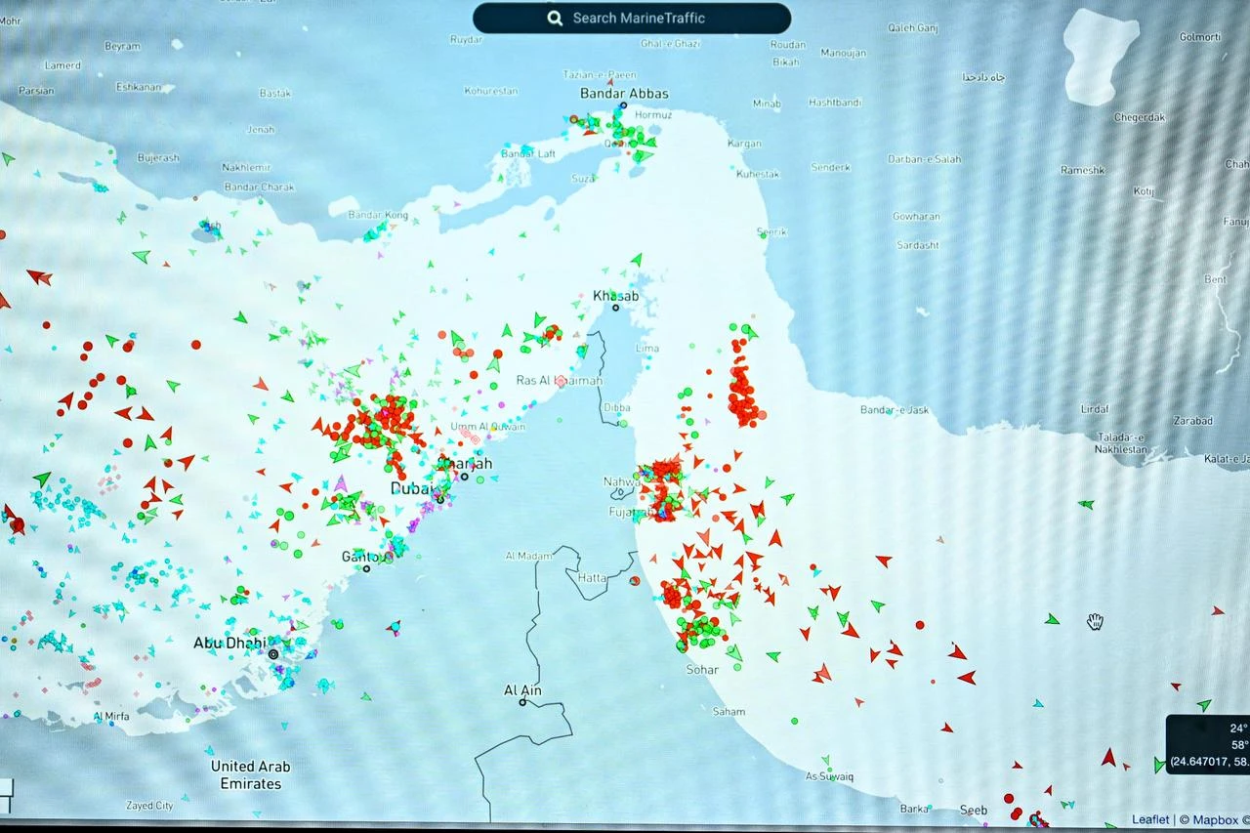Click red vessel arrow left of coordinates box
Viewport: 1250px width, 833px height.
pyautogui.click(x=1108, y=757)
